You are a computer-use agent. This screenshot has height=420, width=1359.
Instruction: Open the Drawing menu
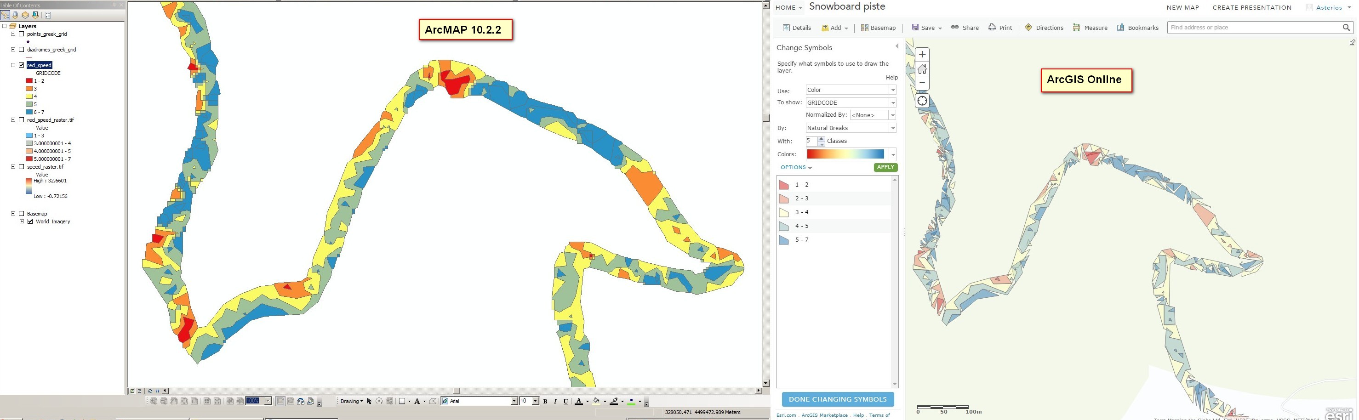tap(351, 402)
